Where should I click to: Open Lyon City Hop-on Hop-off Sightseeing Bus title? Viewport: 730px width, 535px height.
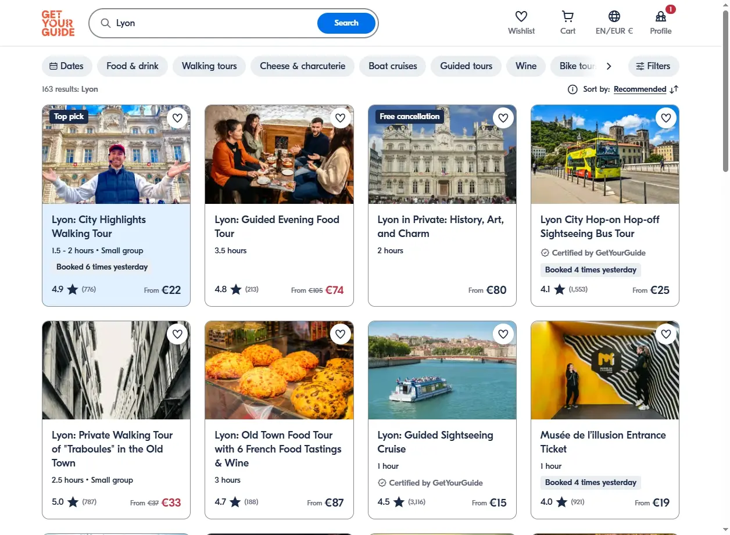[600, 227]
